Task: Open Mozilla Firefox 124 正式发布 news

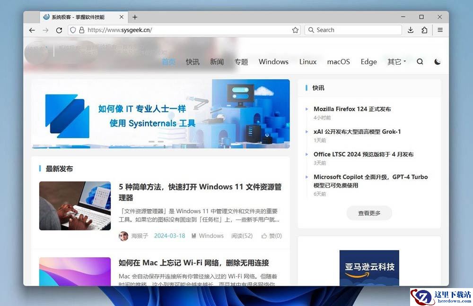Action: click(352, 109)
